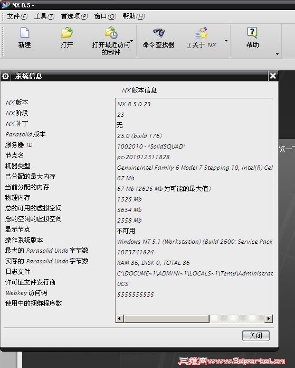295x368 pixels.
Task: Click the Parasolid 版本 label
Action: click(x=25, y=134)
